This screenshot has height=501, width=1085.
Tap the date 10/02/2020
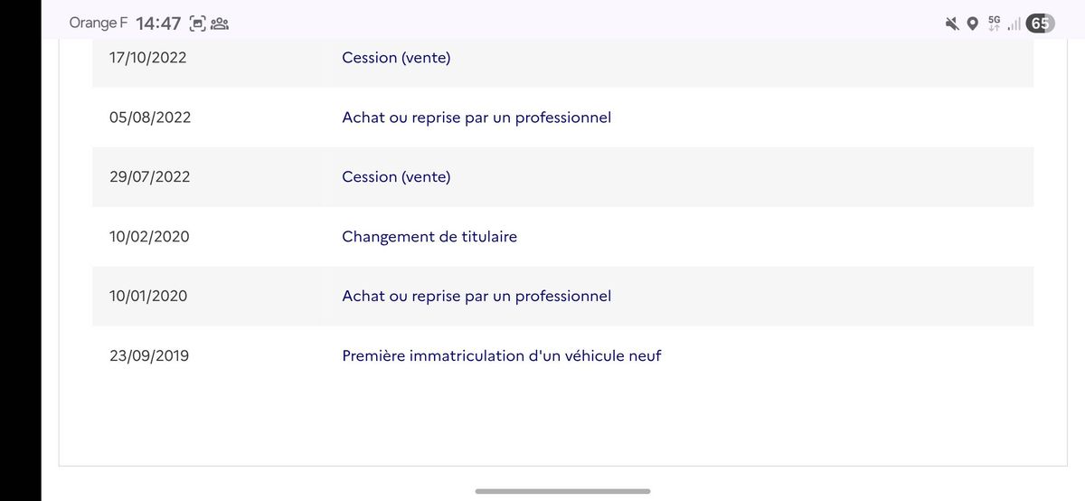point(148,237)
